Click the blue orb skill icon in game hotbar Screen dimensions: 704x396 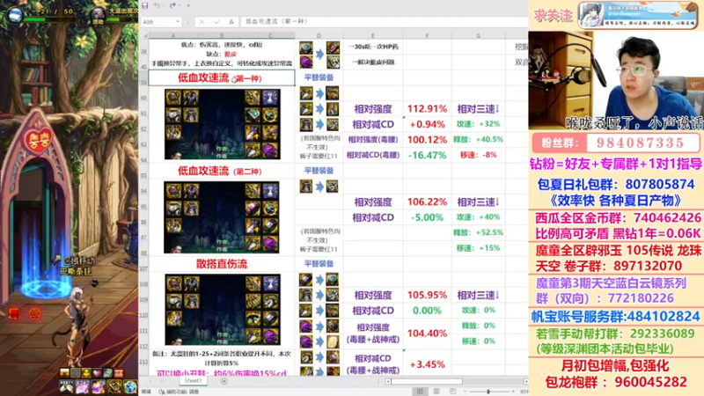pyautogui.click(x=130, y=386)
